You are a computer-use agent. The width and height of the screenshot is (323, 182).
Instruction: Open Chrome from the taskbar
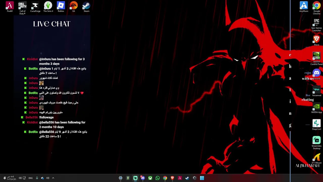165,178
